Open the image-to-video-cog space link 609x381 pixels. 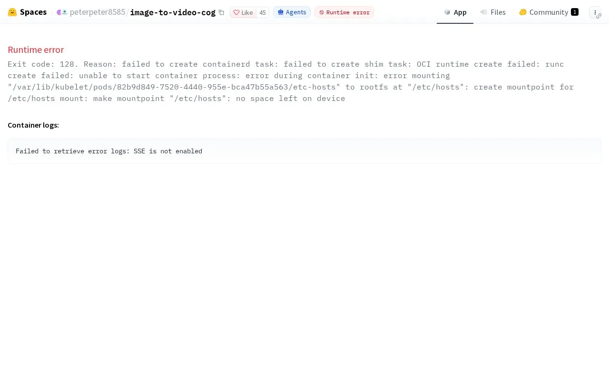click(173, 12)
